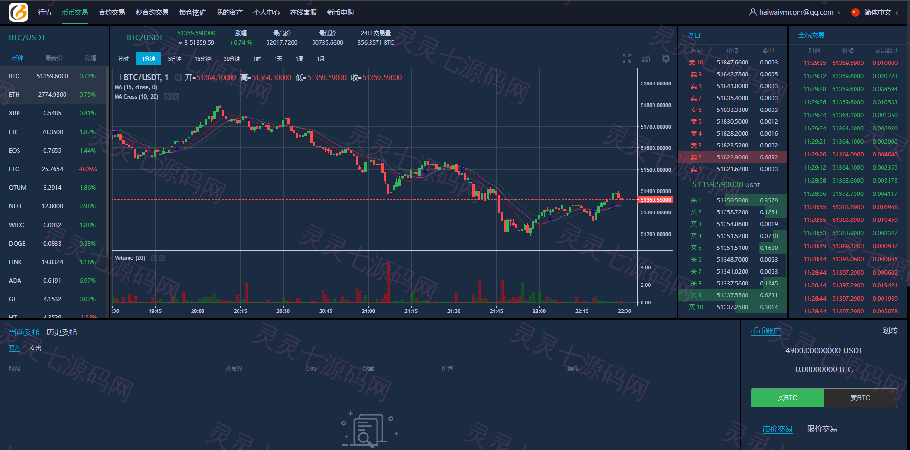Open the chart indicators icon
The height and width of the screenshot is (450, 910).
pyautogui.click(x=646, y=58)
